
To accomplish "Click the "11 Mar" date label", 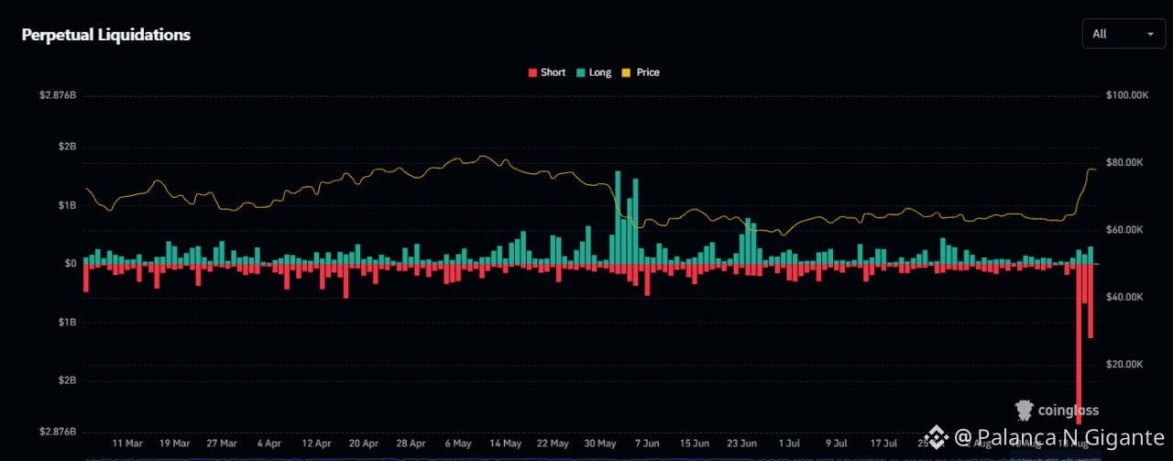I will pos(127,443).
